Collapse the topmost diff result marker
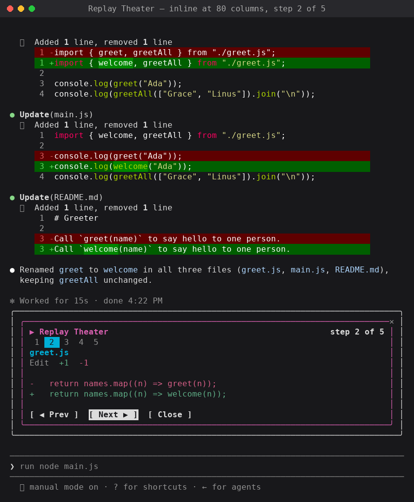This screenshot has width=414, height=502. [x=22, y=42]
